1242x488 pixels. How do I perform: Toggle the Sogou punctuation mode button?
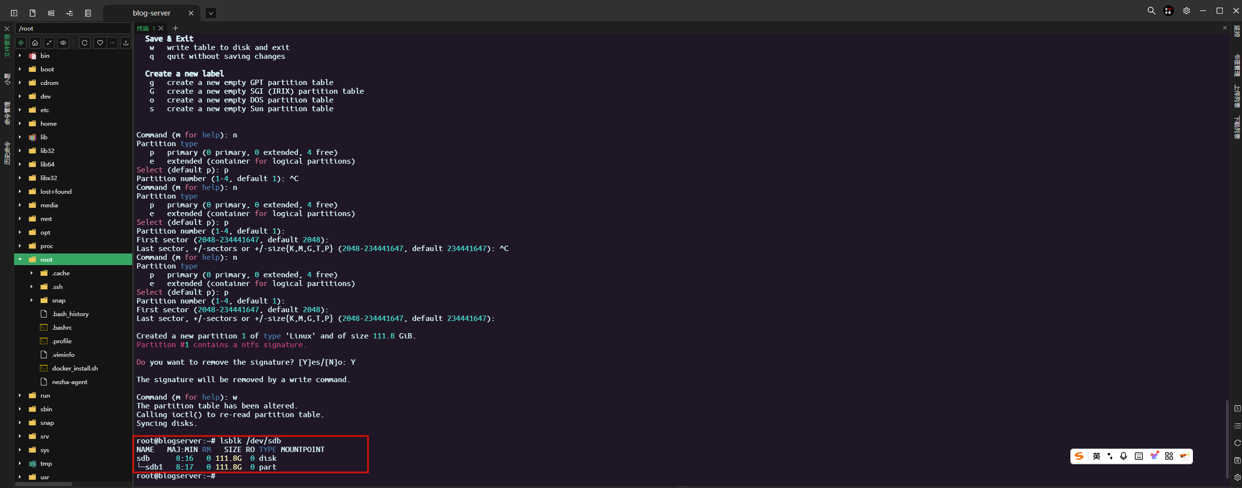tap(1110, 456)
